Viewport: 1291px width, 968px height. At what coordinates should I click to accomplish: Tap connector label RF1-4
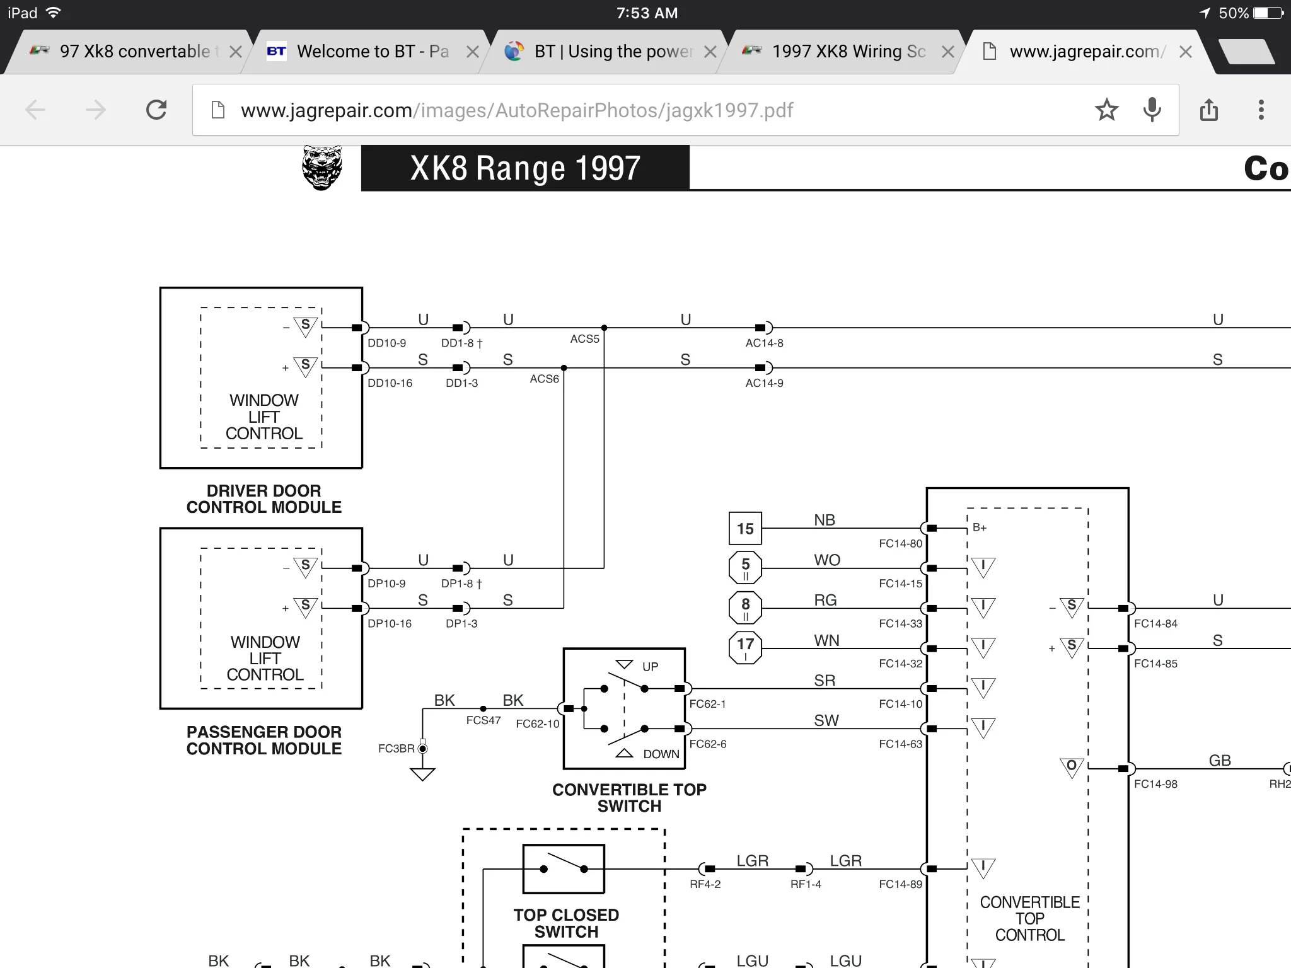pos(806,884)
